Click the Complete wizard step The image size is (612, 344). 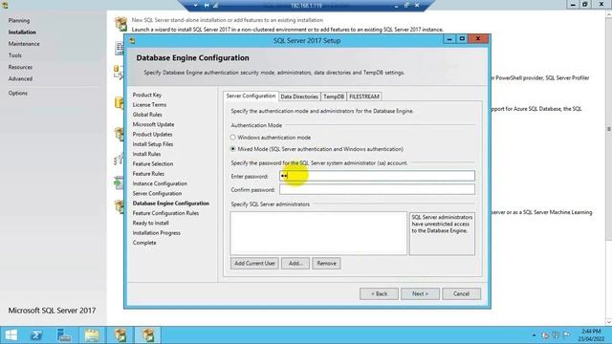point(144,243)
